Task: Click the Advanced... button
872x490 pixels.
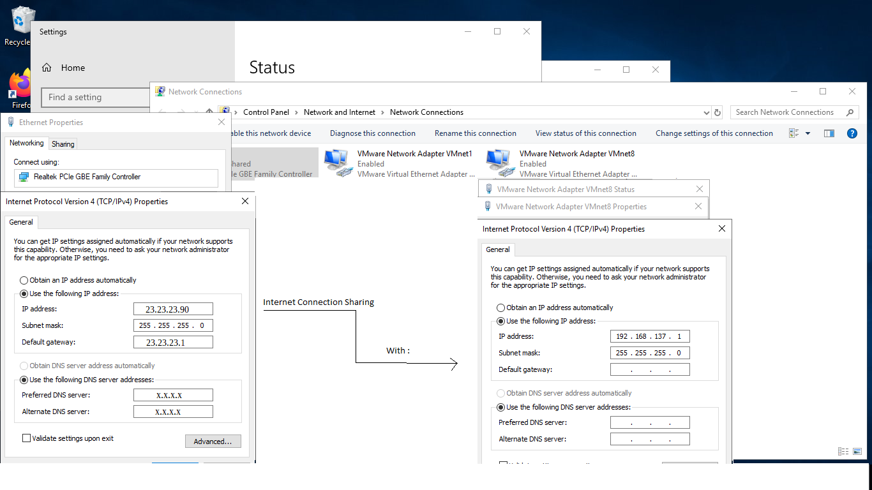Action: [213, 442]
